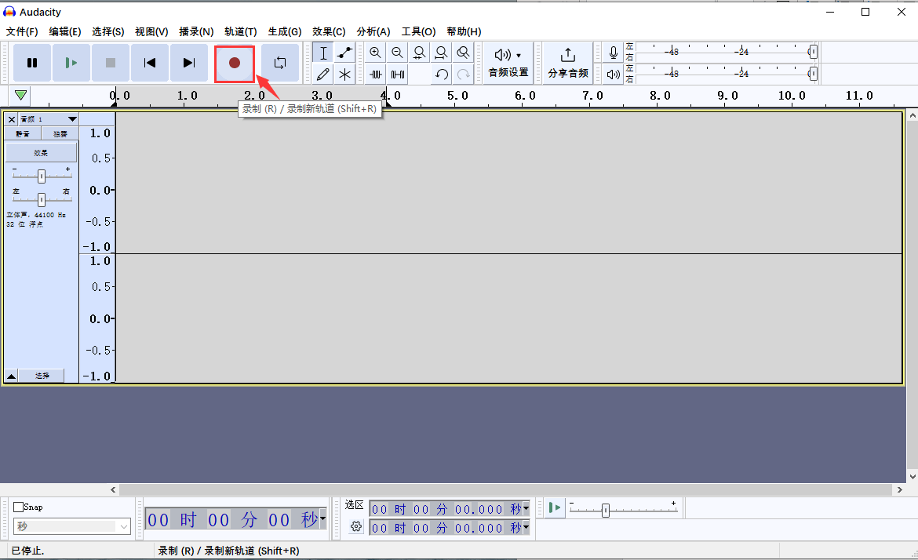
Task: Open the 音频设置 dropdown
Action: click(x=506, y=63)
